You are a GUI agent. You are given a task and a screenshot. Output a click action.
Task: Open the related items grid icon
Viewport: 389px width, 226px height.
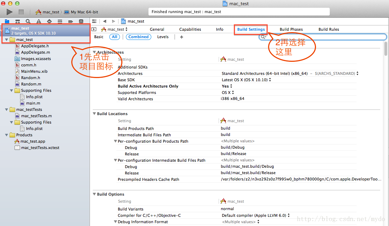click(x=94, y=21)
